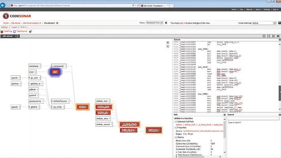Collapse the Properties section in Info
The image size is (281, 158).
(x=175, y=128)
